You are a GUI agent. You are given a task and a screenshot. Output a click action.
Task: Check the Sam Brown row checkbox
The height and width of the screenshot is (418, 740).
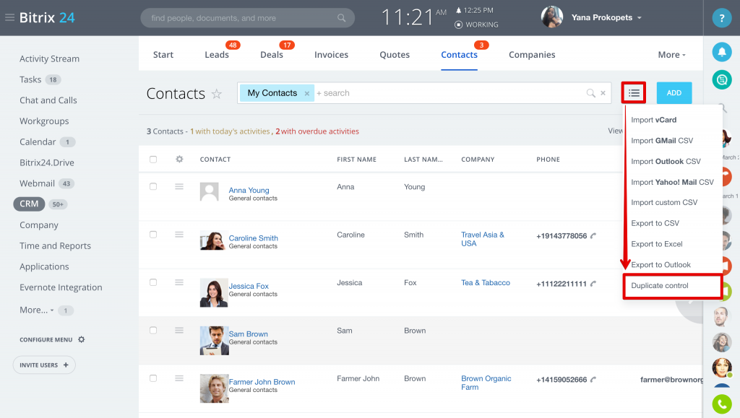click(153, 331)
